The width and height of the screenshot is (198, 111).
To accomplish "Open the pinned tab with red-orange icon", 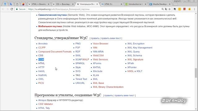I will pyautogui.click(x=23, y=4).
